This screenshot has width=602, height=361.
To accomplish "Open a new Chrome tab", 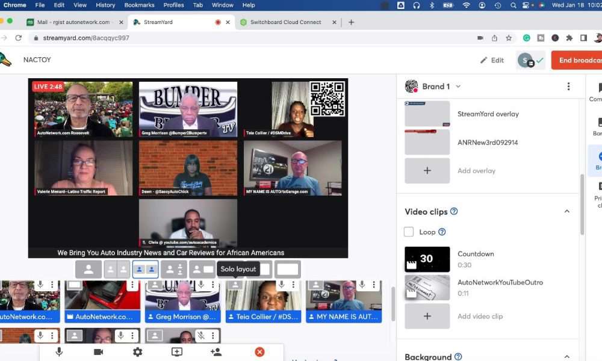I will pos(351,22).
